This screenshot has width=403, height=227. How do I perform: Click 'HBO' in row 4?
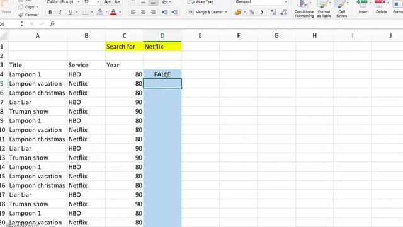[x=86, y=74]
